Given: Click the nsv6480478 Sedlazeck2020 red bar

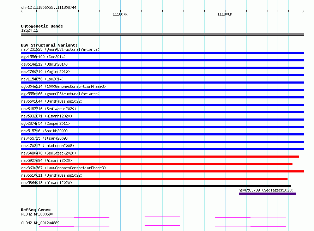Looking at the screenshot, I should [160, 157].
